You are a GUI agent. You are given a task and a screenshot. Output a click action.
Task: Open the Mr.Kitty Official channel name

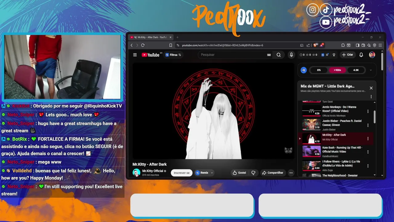point(153,171)
